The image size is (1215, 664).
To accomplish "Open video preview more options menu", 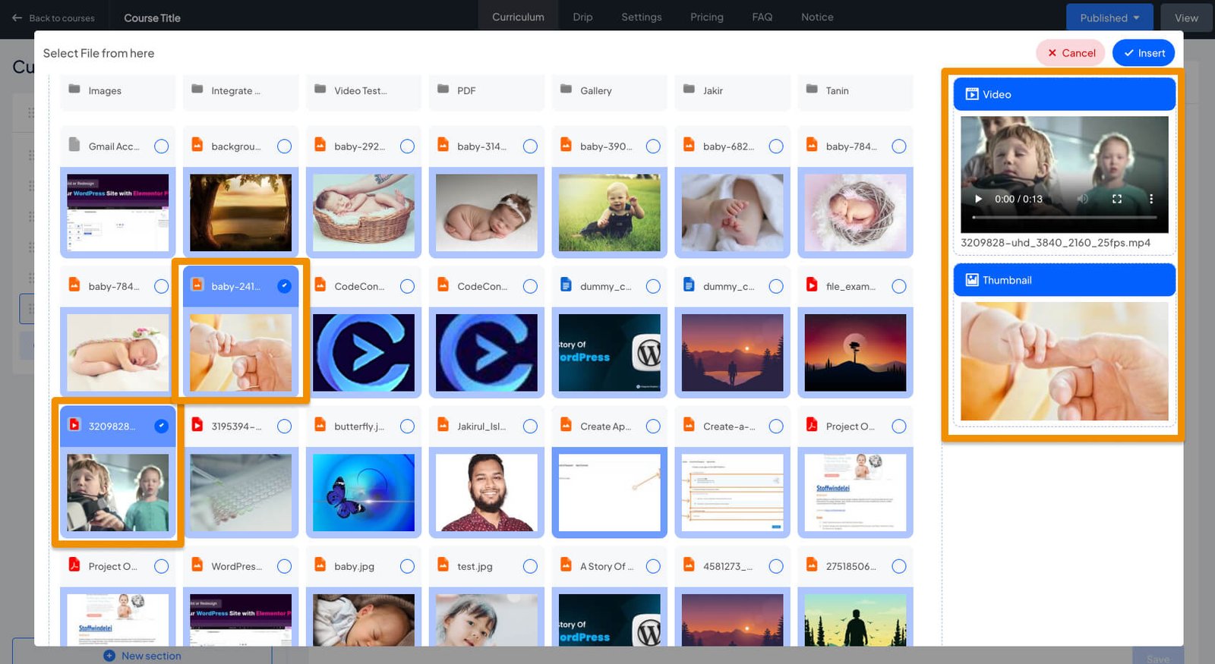I will tap(1151, 199).
